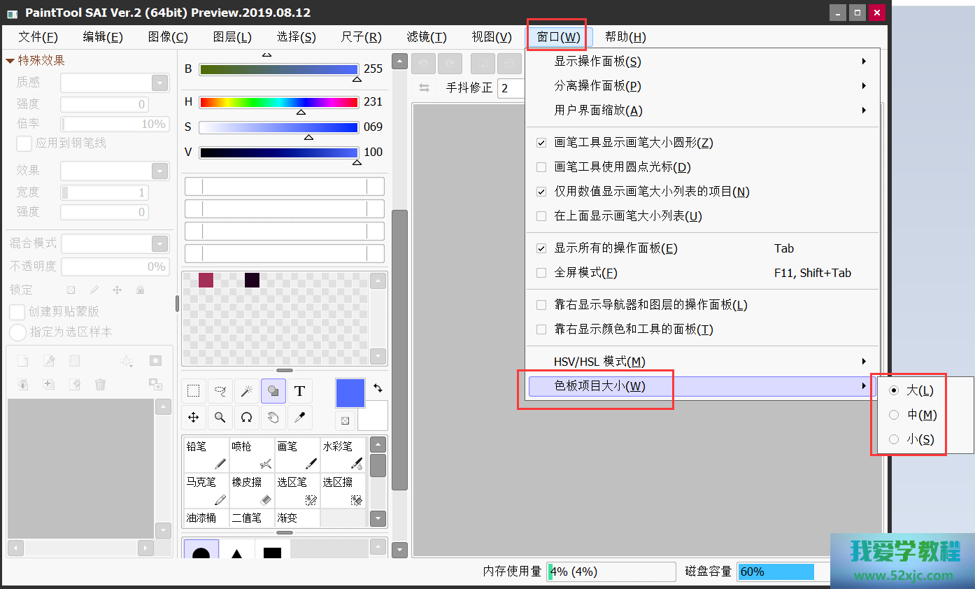Select the lasso selection tool
975x589 pixels.
tap(220, 391)
